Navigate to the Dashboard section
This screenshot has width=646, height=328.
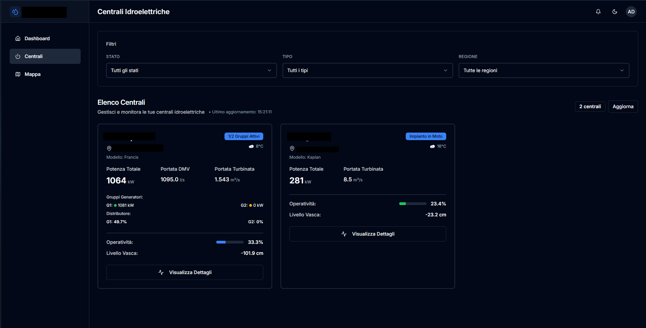[37, 38]
